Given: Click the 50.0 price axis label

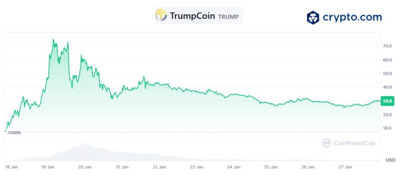Looking at the screenshot, I should (x=387, y=73).
